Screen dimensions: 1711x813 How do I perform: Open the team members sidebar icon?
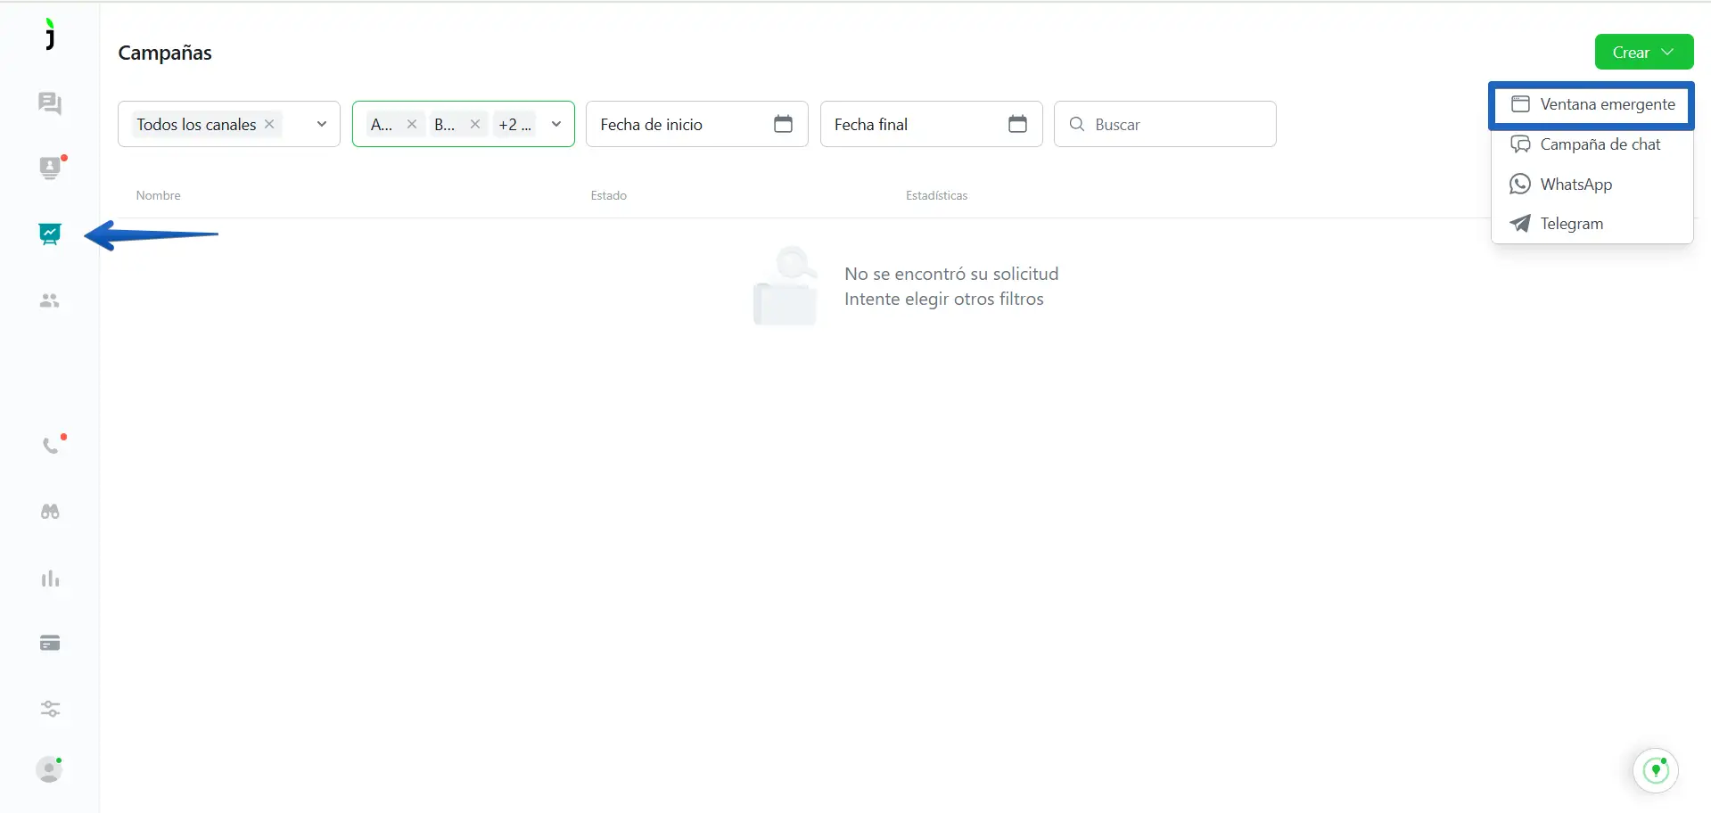50,301
